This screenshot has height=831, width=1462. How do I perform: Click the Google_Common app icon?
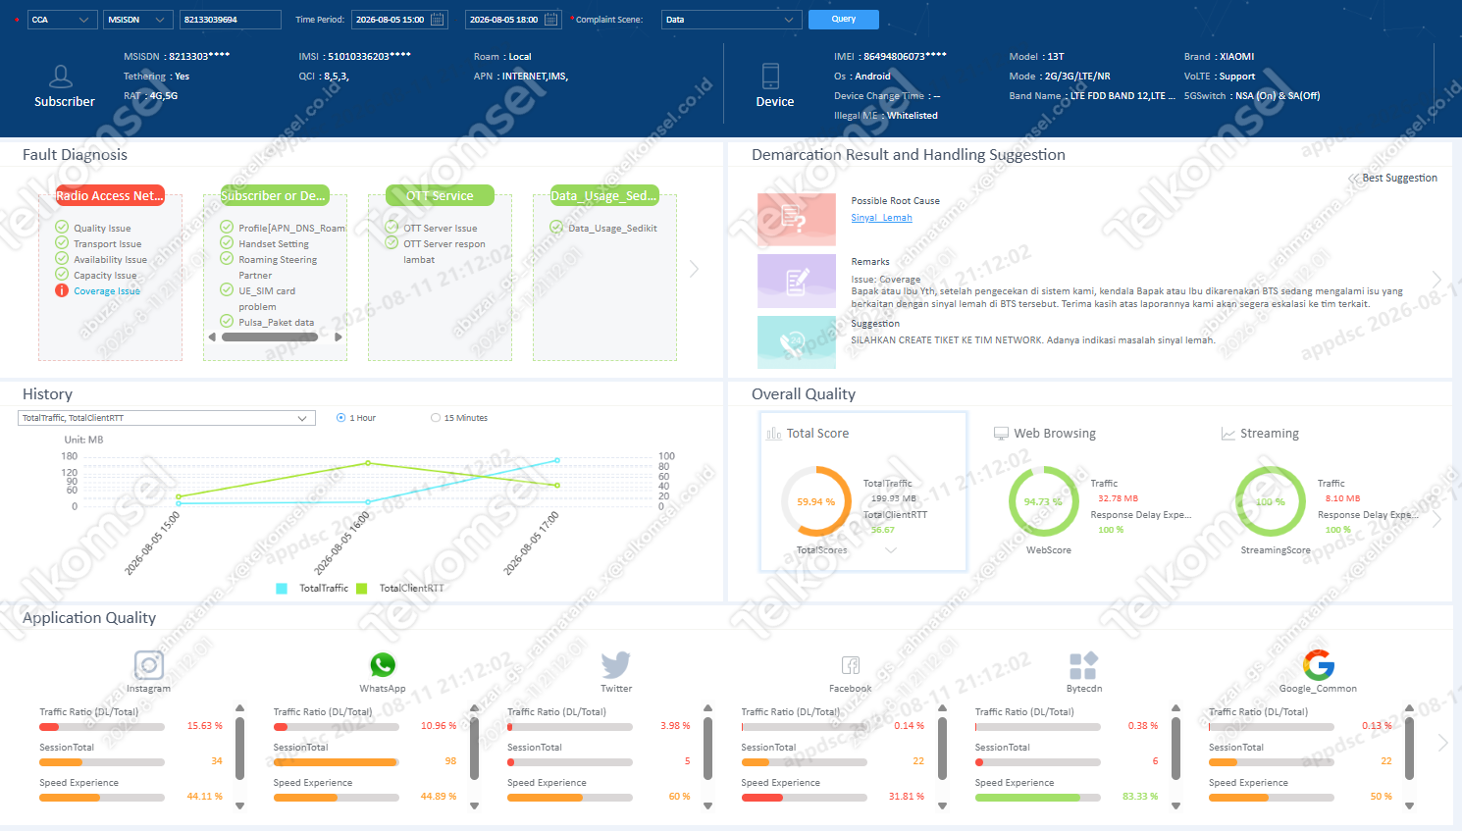click(x=1319, y=665)
